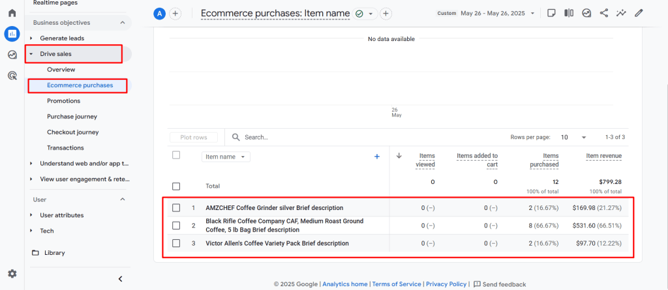Click the search magnifier icon in table
Viewport: 668px width, 290px height.
pyautogui.click(x=235, y=137)
